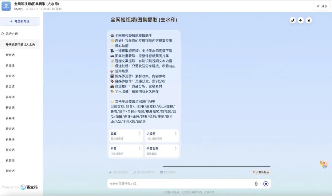Click the microphone icon in the input box
Viewport: 332px width, 196px height.
[256, 184]
